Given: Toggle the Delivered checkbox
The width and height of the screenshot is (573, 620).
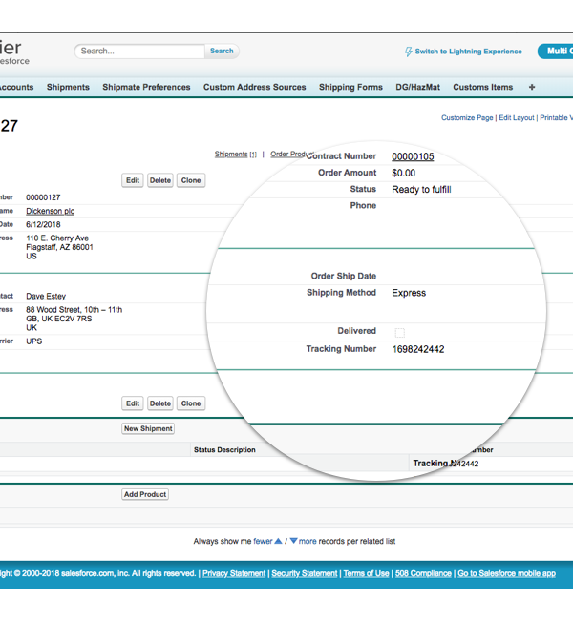Looking at the screenshot, I should [400, 333].
